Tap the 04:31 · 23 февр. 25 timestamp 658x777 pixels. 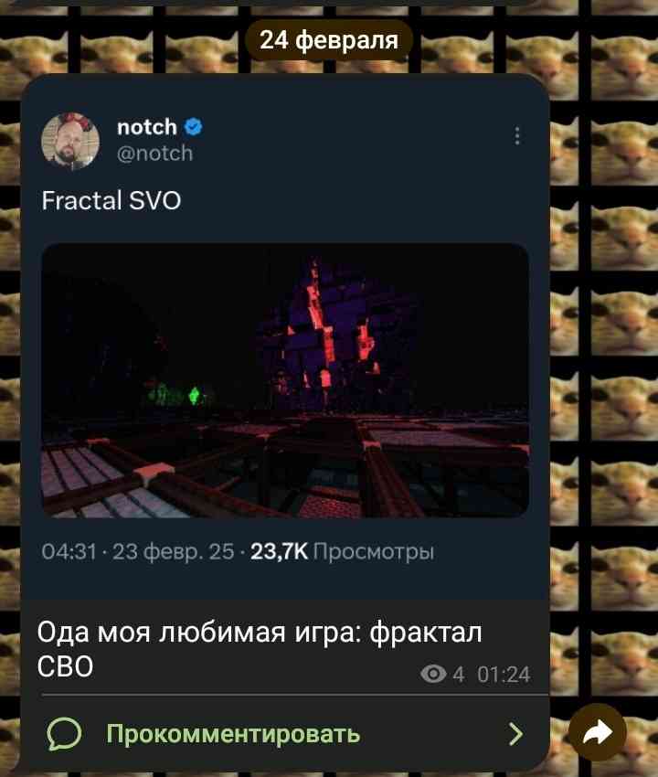[x=138, y=551]
